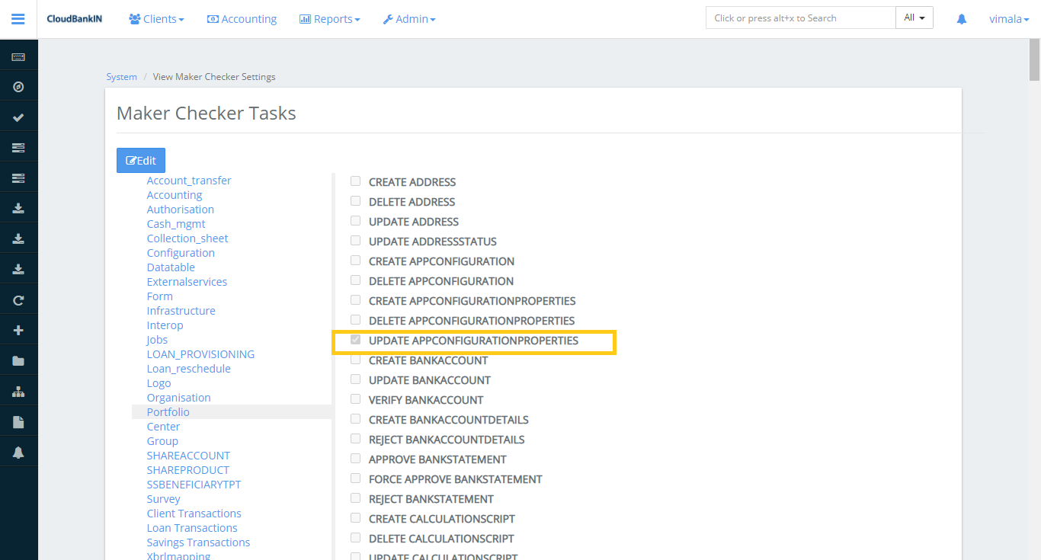
Task: Open the keyboard shortcuts sidebar icon
Action: (18, 56)
